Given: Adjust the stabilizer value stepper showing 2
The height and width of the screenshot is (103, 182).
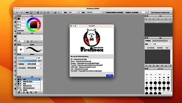Looking at the screenshot, I should 146,12.
